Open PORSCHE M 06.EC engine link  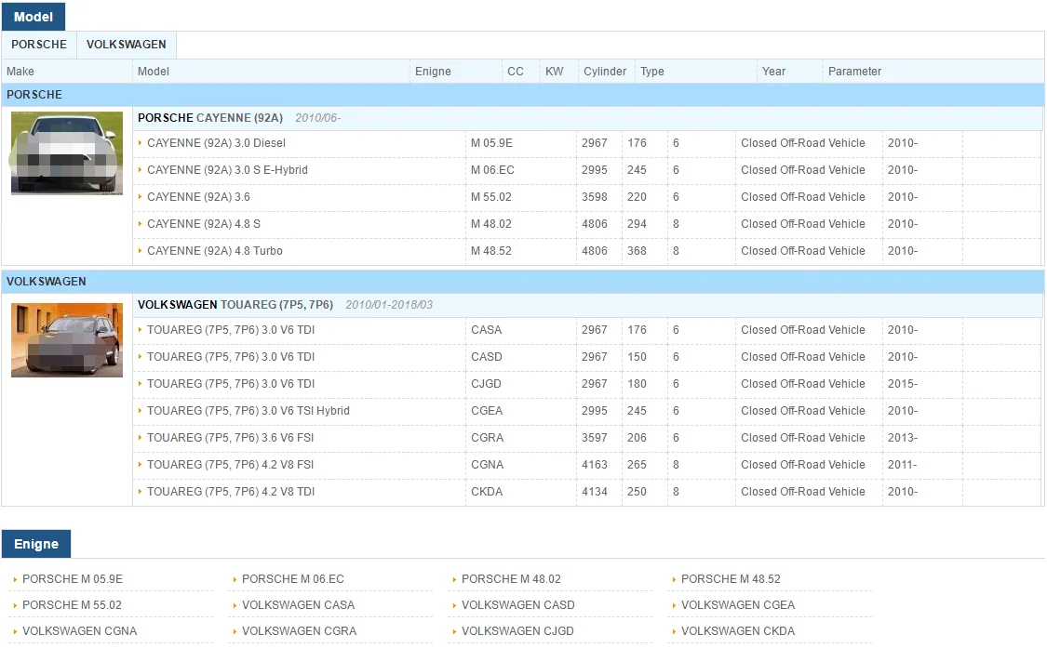[x=293, y=579]
